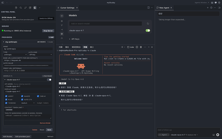Select the Models section icon in settings sidebar
This screenshot has height=139, width=222.
[62, 34]
